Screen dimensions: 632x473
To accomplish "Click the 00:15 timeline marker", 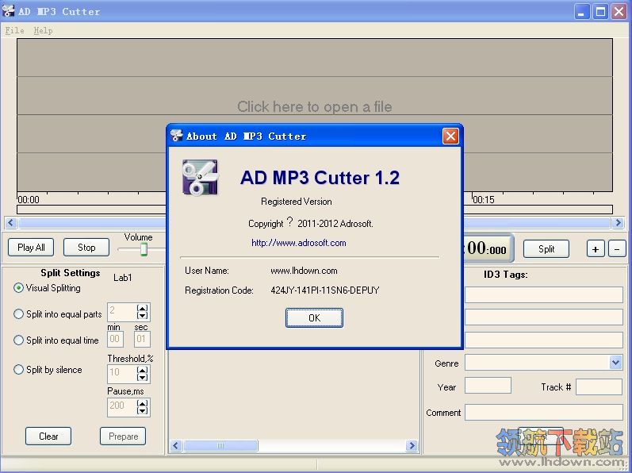I will [x=483, y=200].
